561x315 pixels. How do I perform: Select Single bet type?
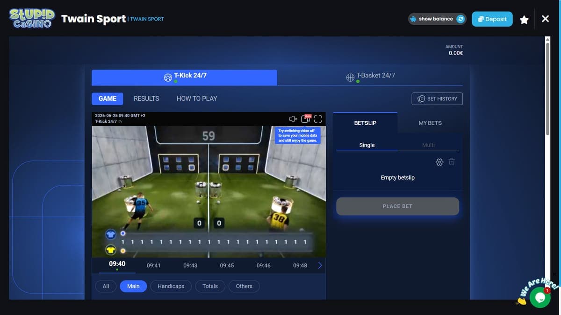(x=367, y=145)
